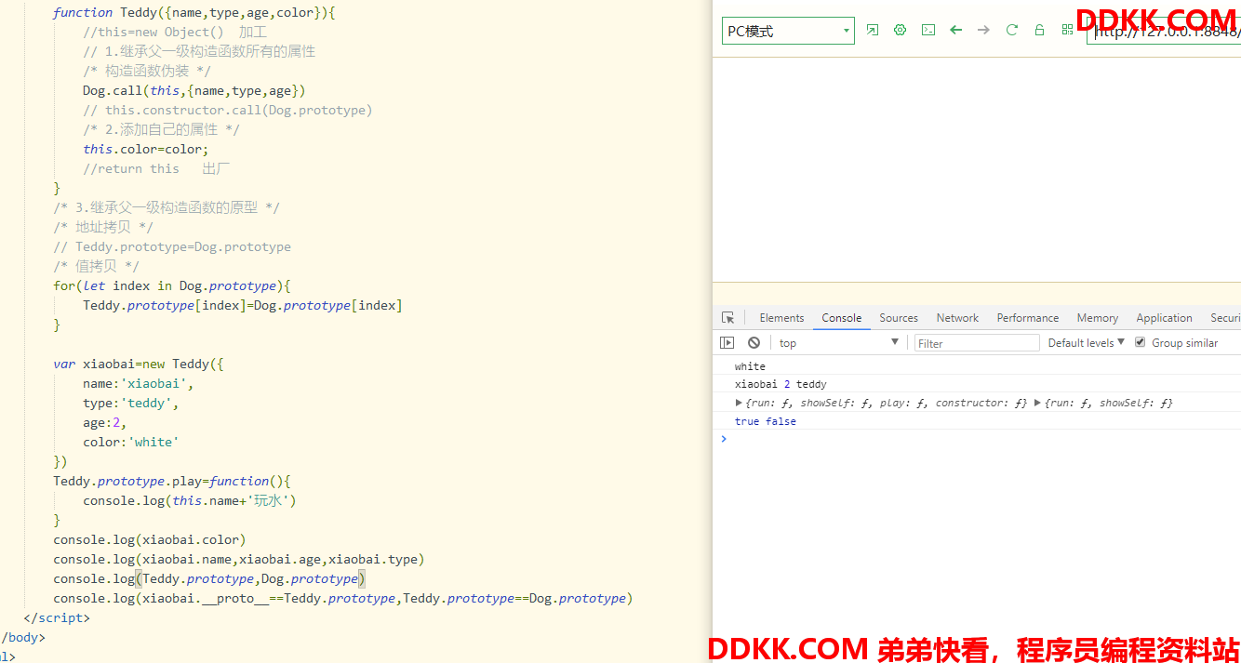Open the terminal console icon in preview toolbar

(x=927, y=30)
